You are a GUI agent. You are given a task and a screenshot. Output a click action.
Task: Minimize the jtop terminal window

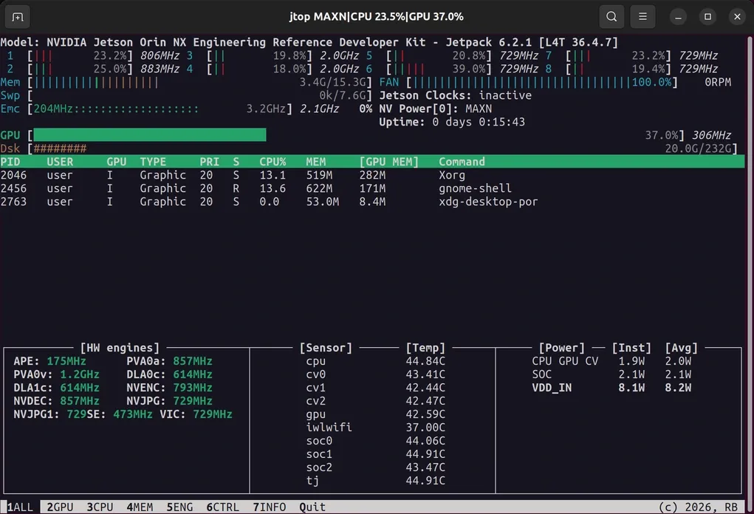[x=678, y=17]
